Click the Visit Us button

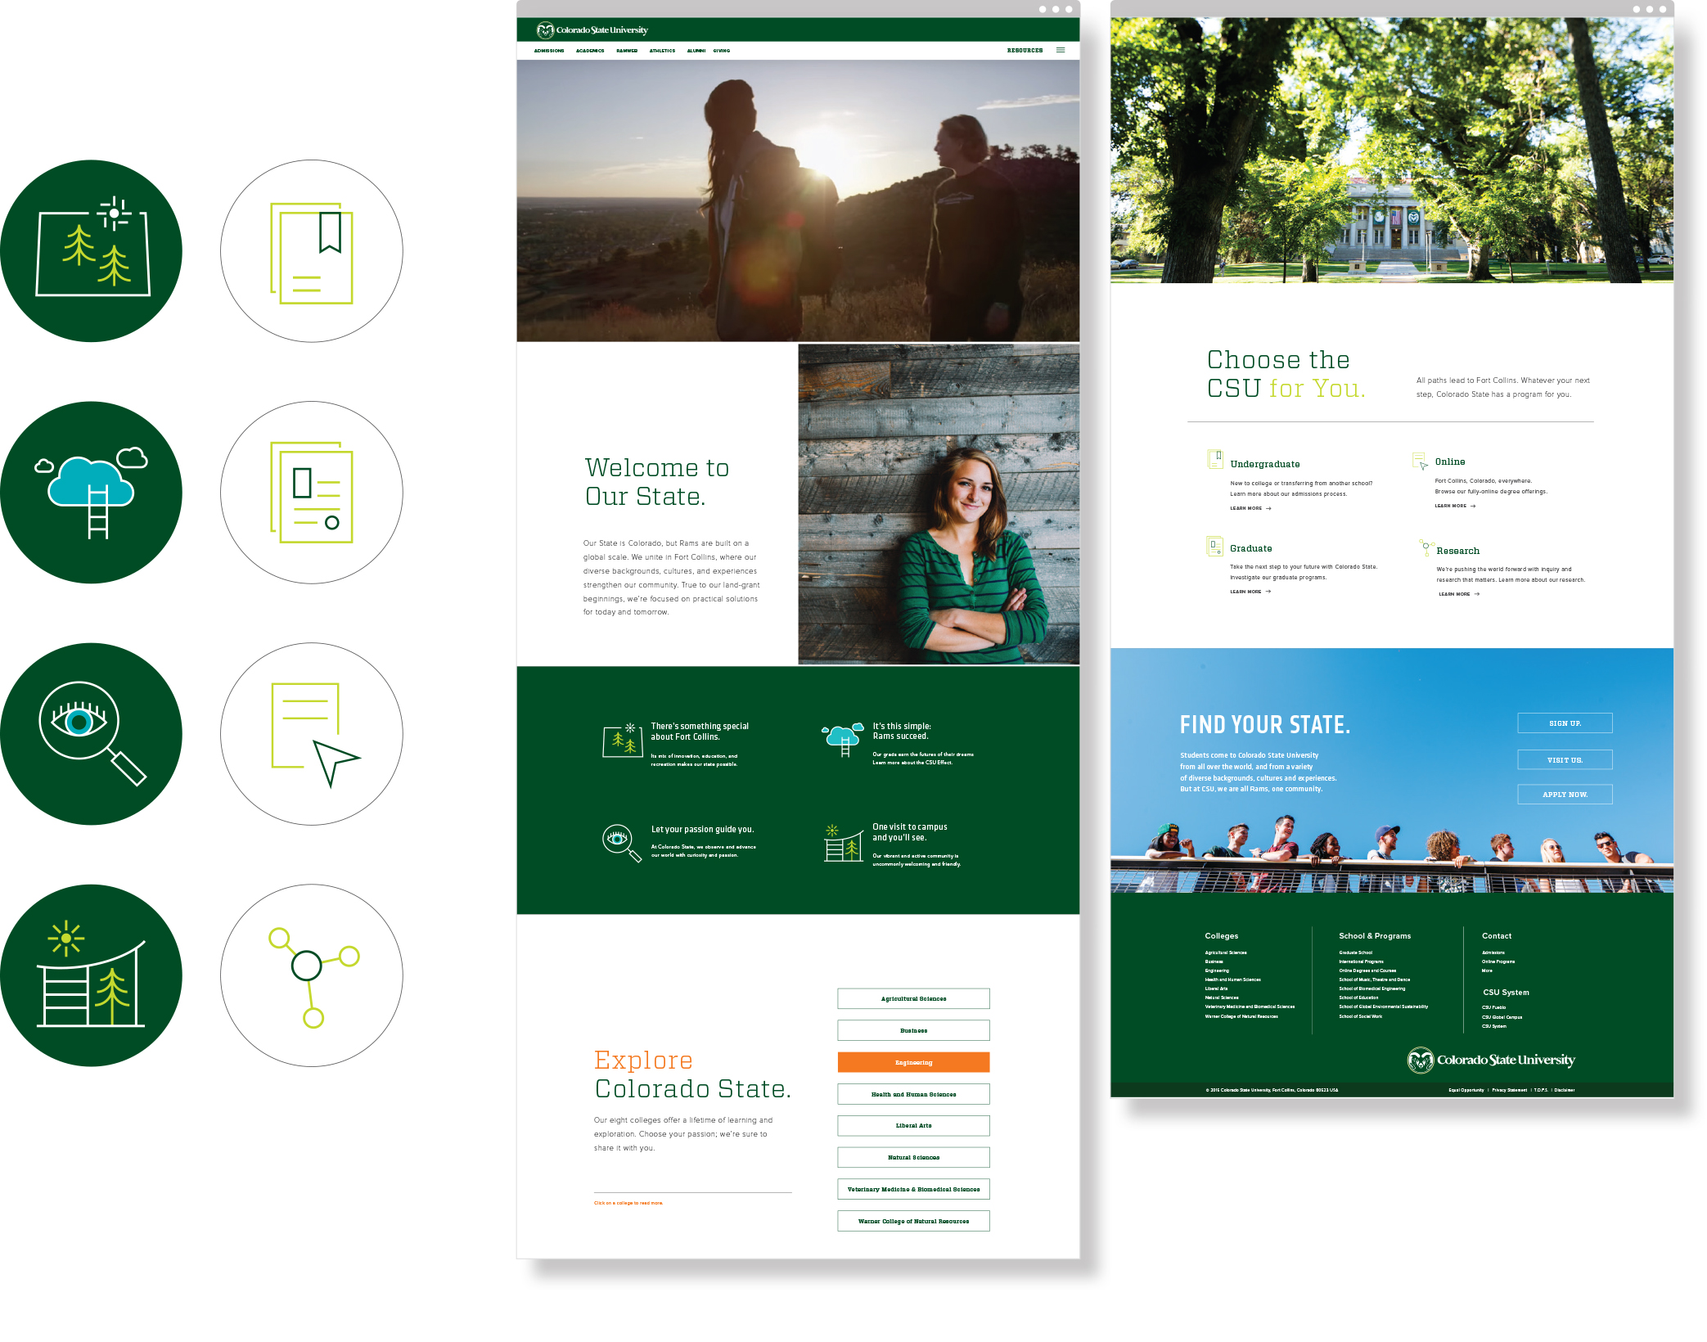tap(1565, 760)
